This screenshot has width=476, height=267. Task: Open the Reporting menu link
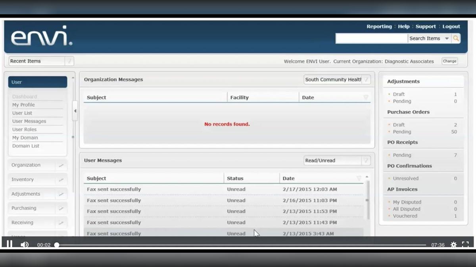click(x=379, y=27)
